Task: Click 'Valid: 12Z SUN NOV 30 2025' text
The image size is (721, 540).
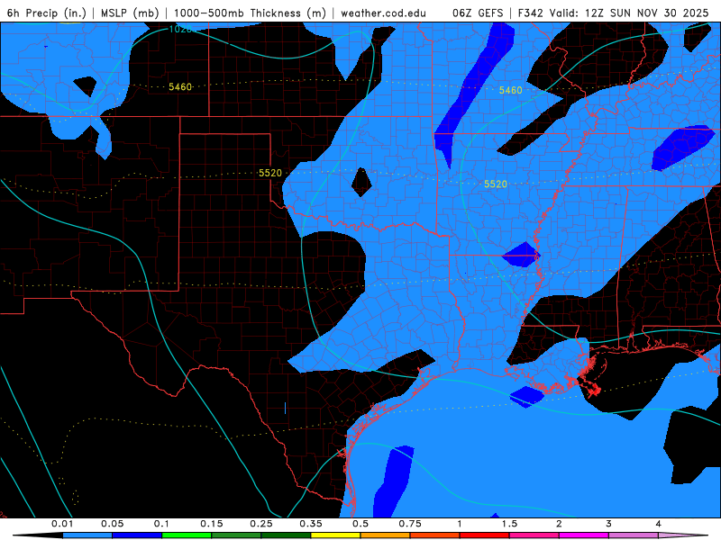Action: tap(628, 13)
